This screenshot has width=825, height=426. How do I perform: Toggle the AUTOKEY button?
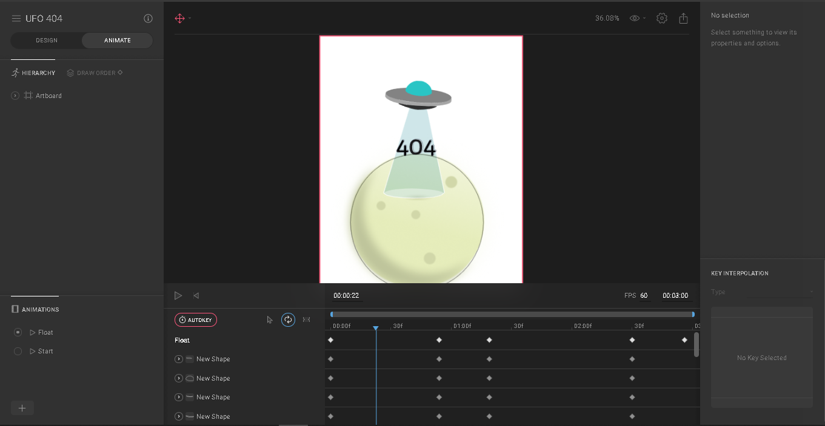click(x=195, y=319)
